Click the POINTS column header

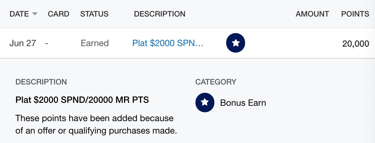(x=355, y=14)
